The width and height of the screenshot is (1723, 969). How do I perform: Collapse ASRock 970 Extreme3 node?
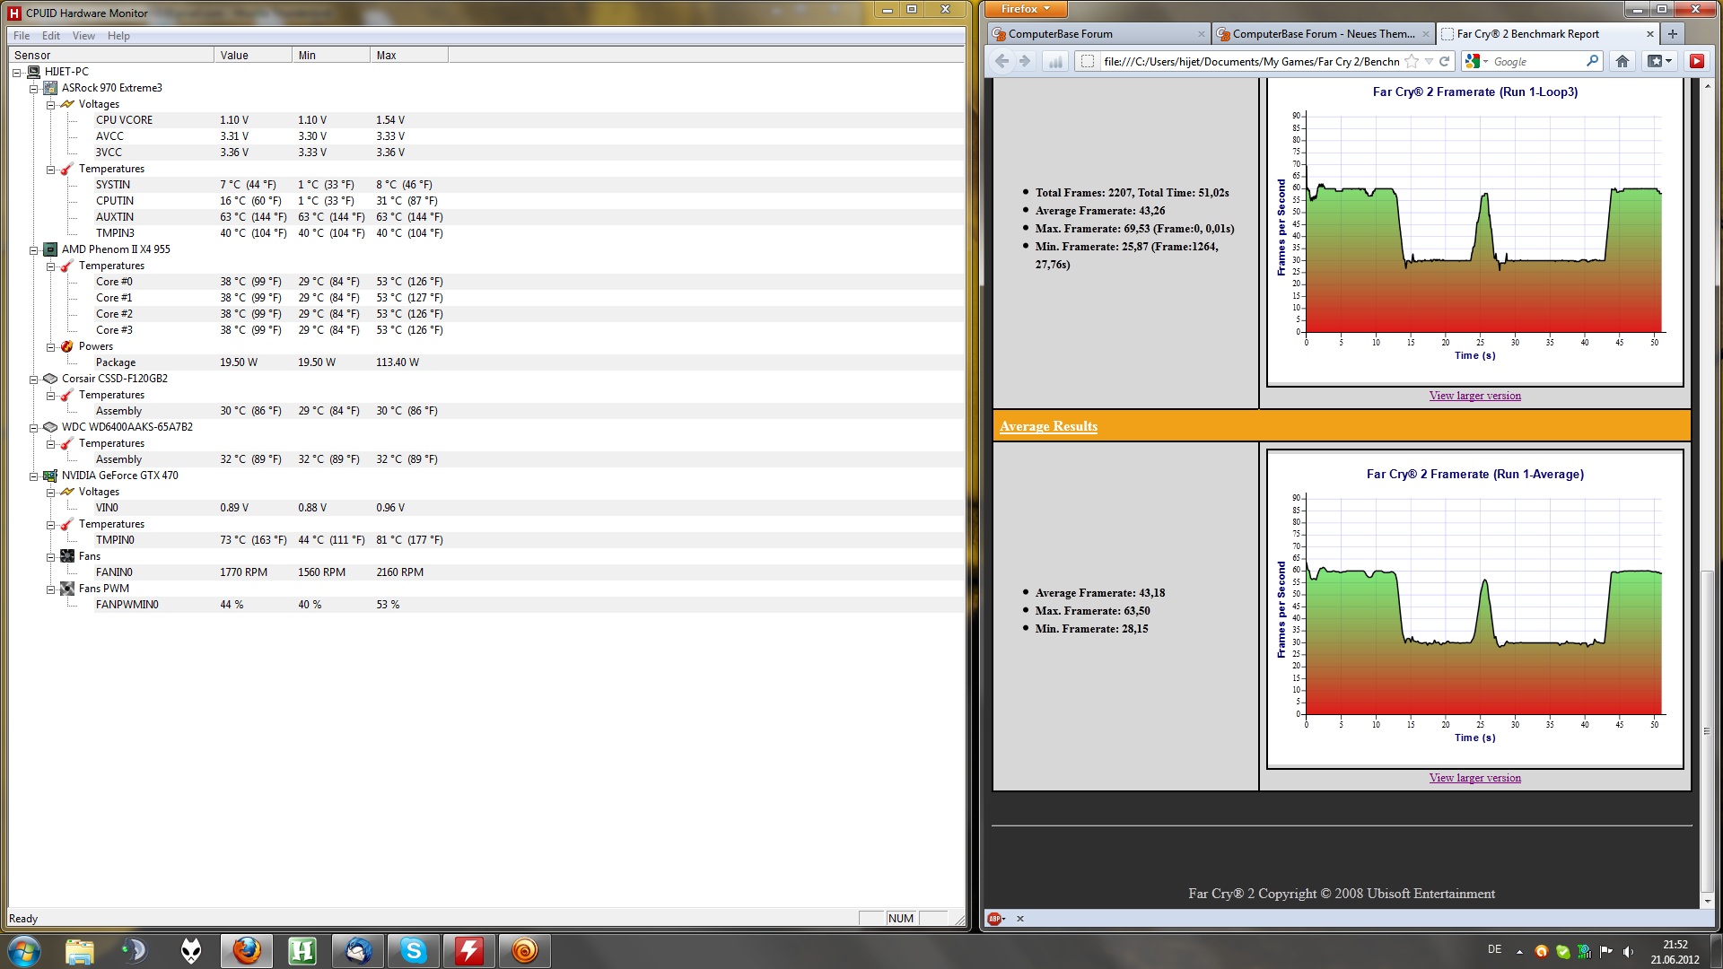(x=34, y=88)
